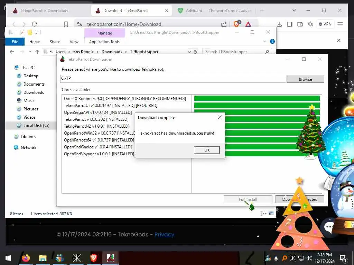Viewport: 354px width, 265px height.
Task: Close the Download - TeknoParrot browser tab
Action: click(x=166, y=11)
